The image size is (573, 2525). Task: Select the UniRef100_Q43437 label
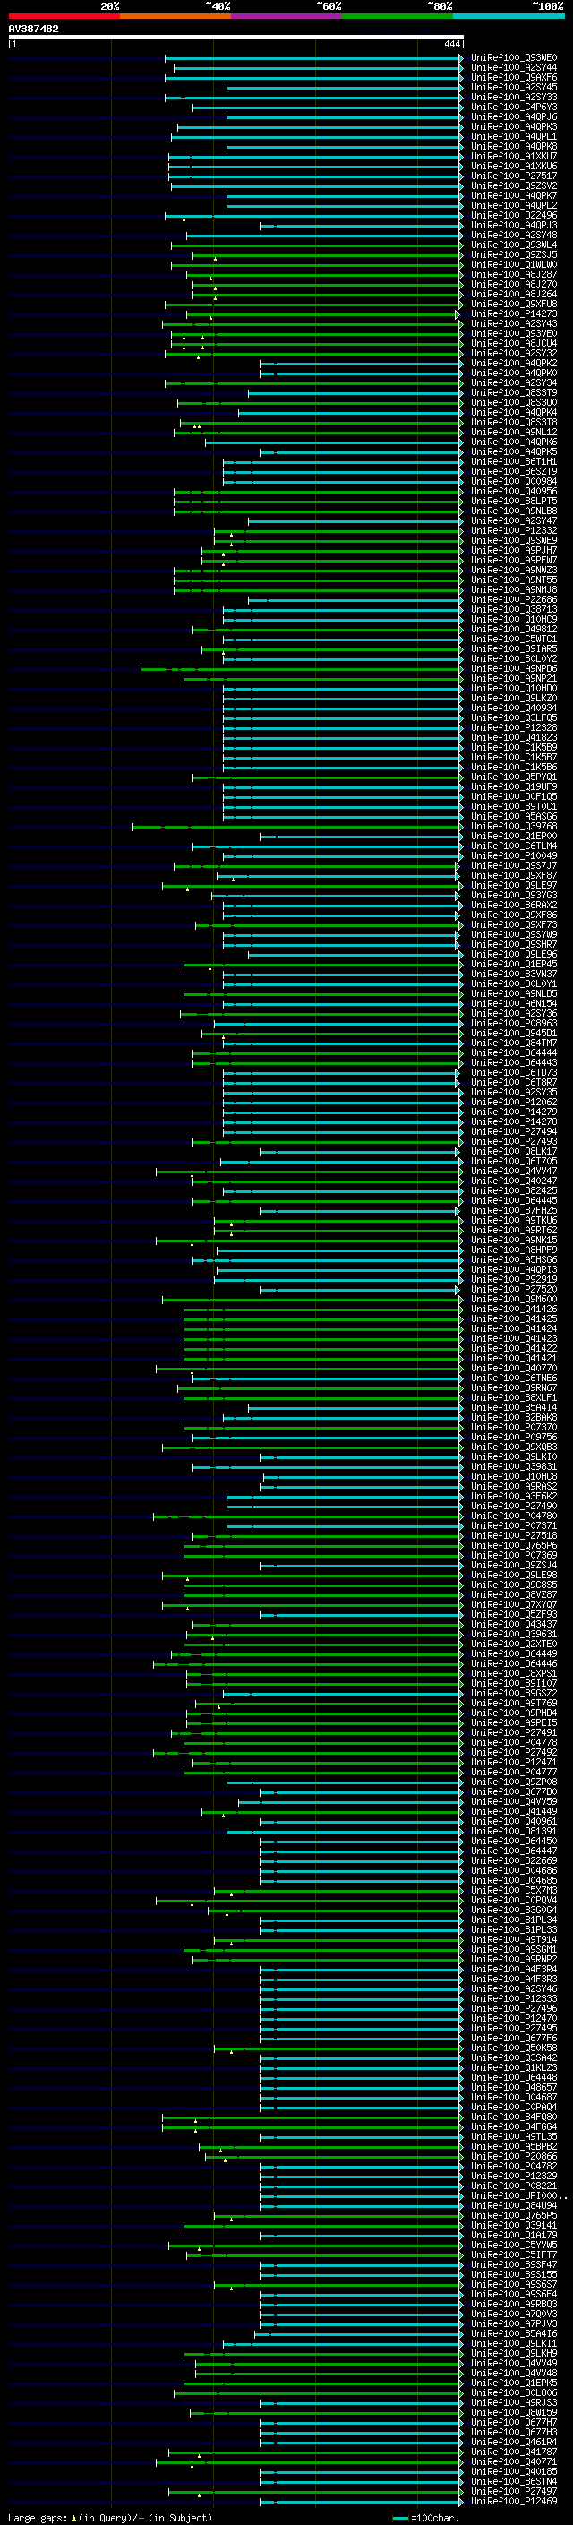513,1623
